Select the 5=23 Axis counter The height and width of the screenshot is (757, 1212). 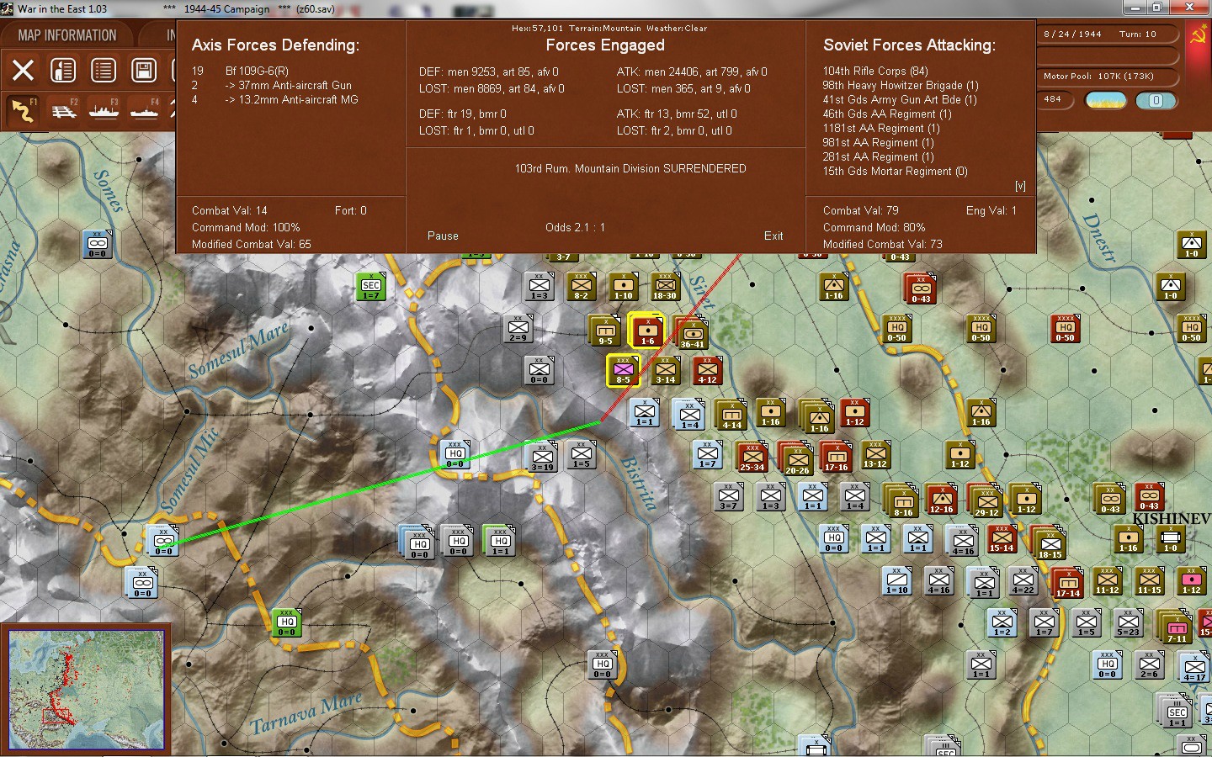click(1128, 623)
